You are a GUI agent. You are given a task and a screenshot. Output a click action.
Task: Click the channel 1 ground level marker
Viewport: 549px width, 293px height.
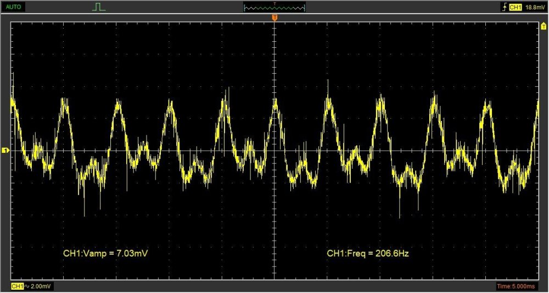pos(5,151)
